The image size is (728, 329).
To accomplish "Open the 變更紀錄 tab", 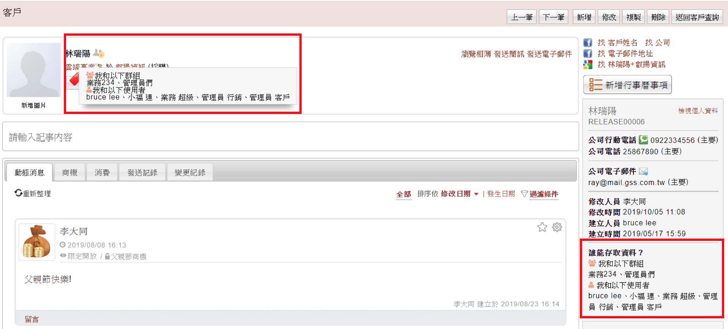I will [190, 172].
